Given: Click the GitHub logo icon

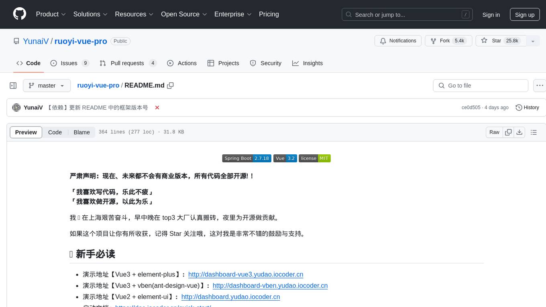Looking at the screenshot, I should pyautogui.click(x=20, y=14).
